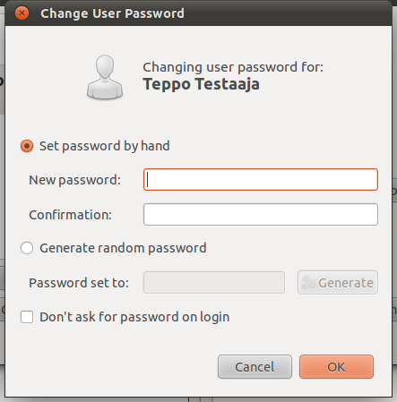
Task: Focus the Confirmation password field
Action: click(261, 215)
